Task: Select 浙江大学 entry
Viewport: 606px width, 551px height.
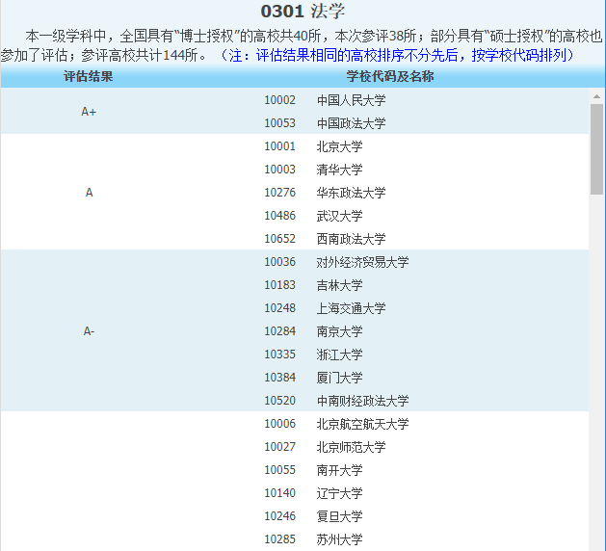Action: tap(340, 354)
